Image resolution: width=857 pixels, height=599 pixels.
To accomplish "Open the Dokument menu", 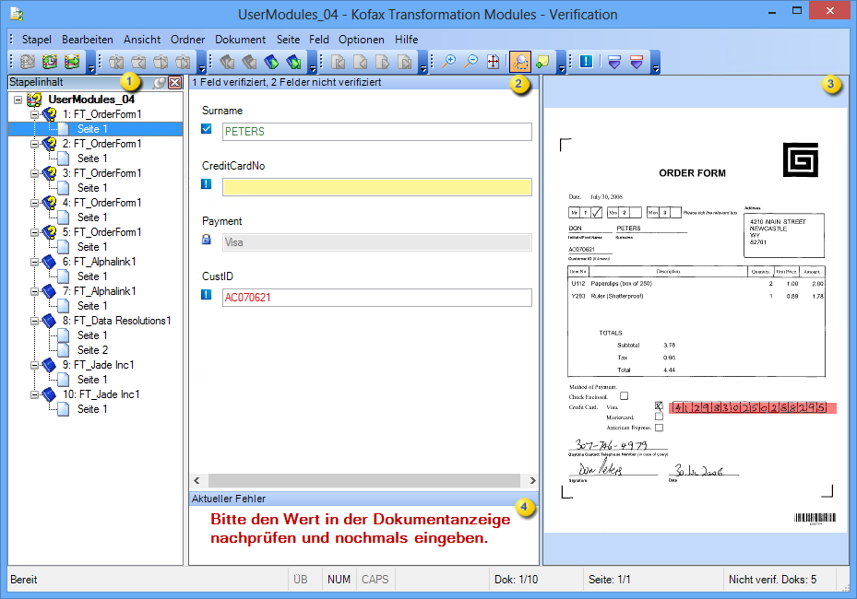I will 240,40.
